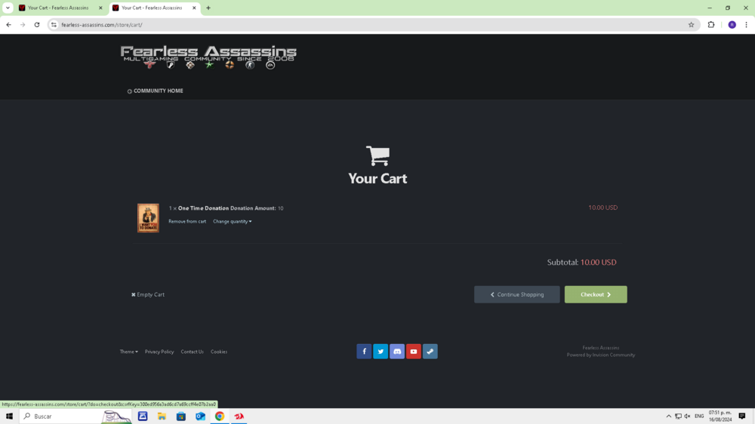The image size is (755, 424).
Task: Open a new browser tab
Action: click(208, 8)
